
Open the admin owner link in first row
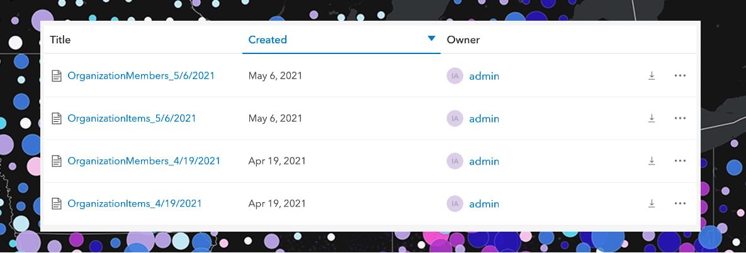[484, 76]
